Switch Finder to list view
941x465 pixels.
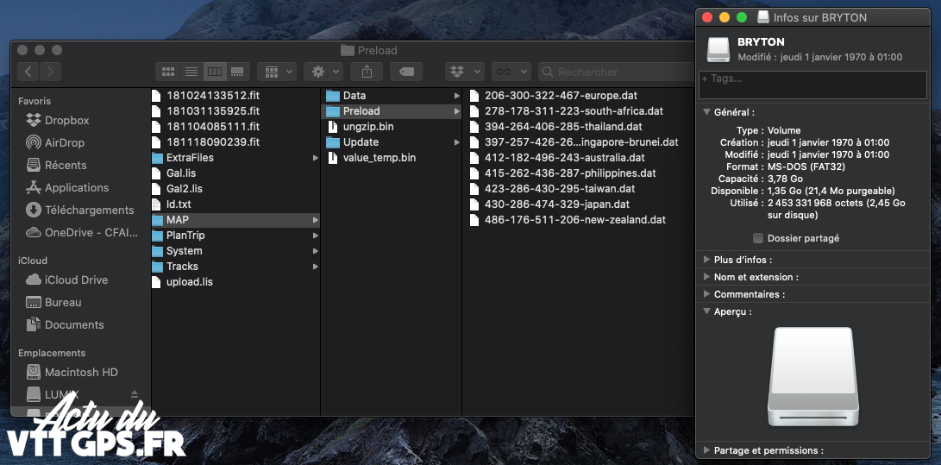tap(191, 72)
